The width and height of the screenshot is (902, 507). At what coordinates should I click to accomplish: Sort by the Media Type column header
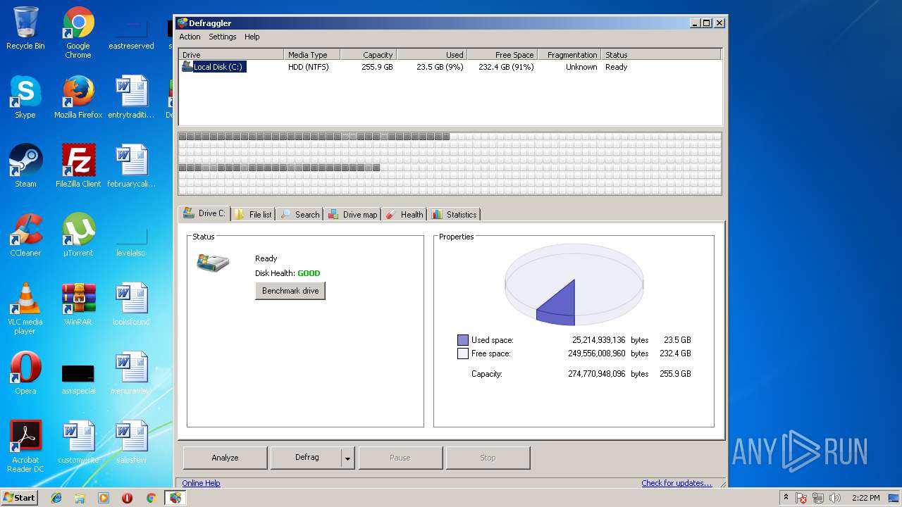click(x=311, y=54)
